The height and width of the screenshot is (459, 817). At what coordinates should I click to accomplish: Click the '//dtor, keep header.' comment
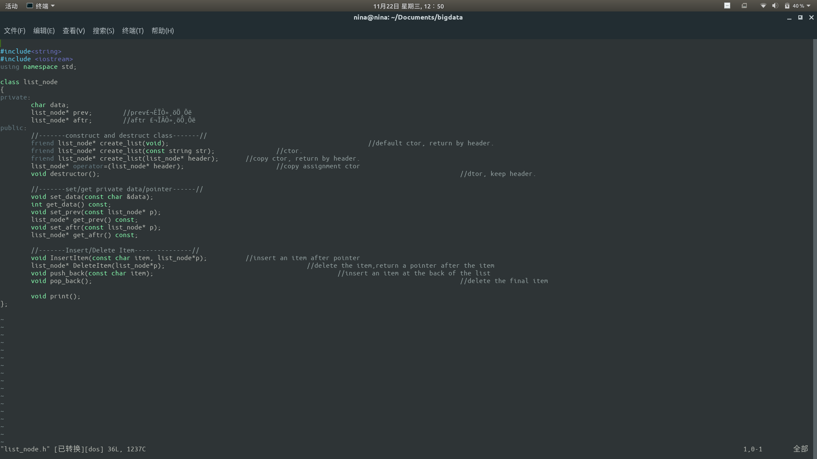point(498,174)
